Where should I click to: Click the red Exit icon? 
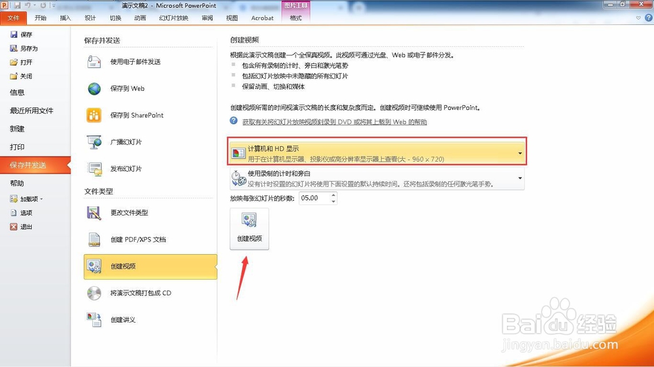(14, 227)
